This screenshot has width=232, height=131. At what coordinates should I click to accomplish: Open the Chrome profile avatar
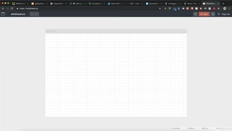pos(225,9)
